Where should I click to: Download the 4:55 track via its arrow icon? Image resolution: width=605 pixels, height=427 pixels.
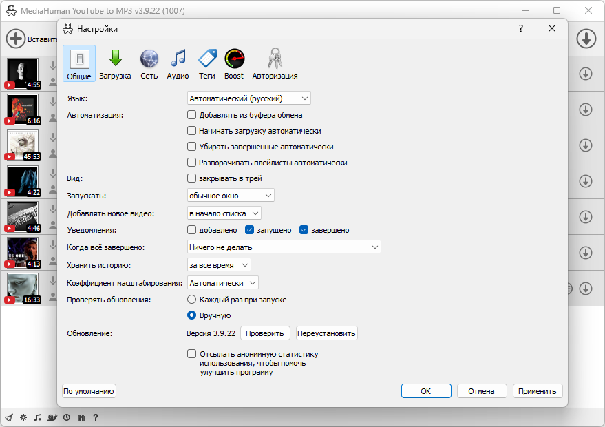click(x=586, y=74)
